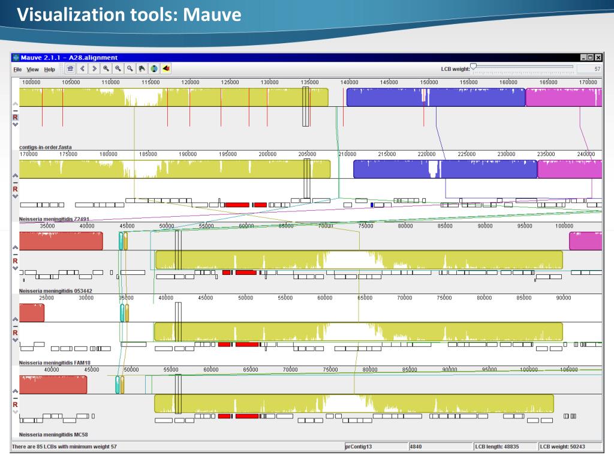Viewport: 614px width, 461px height.
Task: Move Neisseria meningitidis Z2491 genome down
Action: (15, 196)
